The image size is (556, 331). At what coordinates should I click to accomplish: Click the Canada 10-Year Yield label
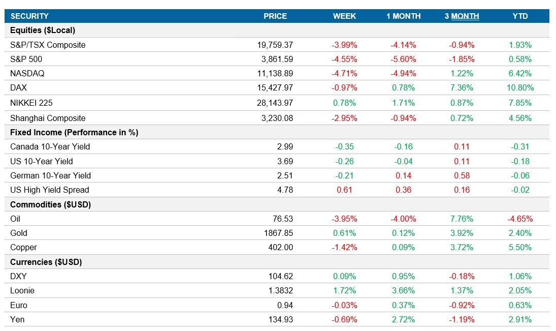48,146
